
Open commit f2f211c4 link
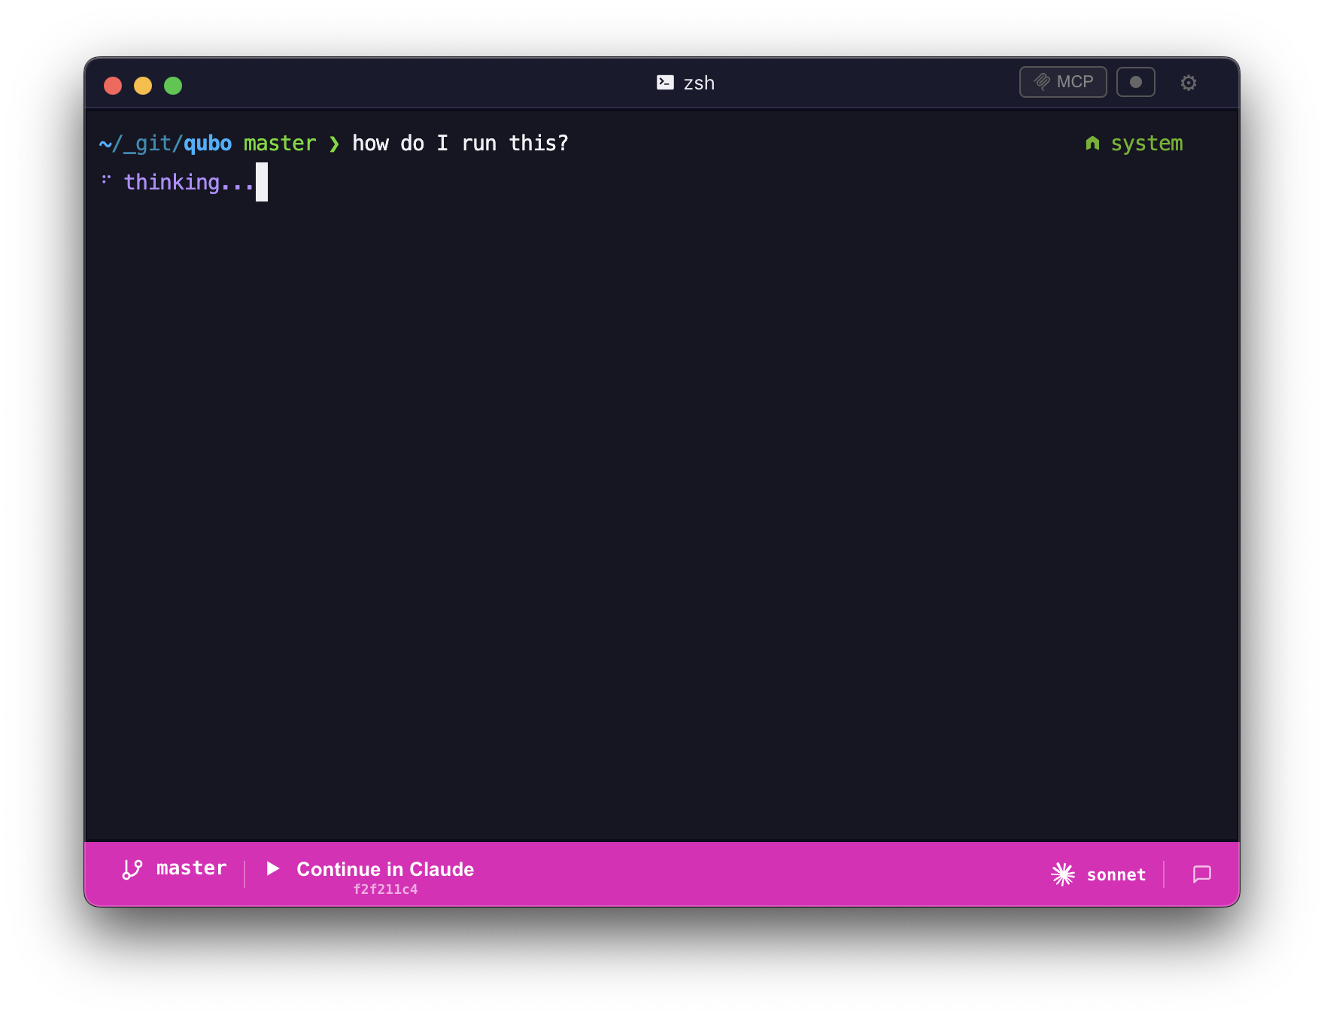coord(386,889)
